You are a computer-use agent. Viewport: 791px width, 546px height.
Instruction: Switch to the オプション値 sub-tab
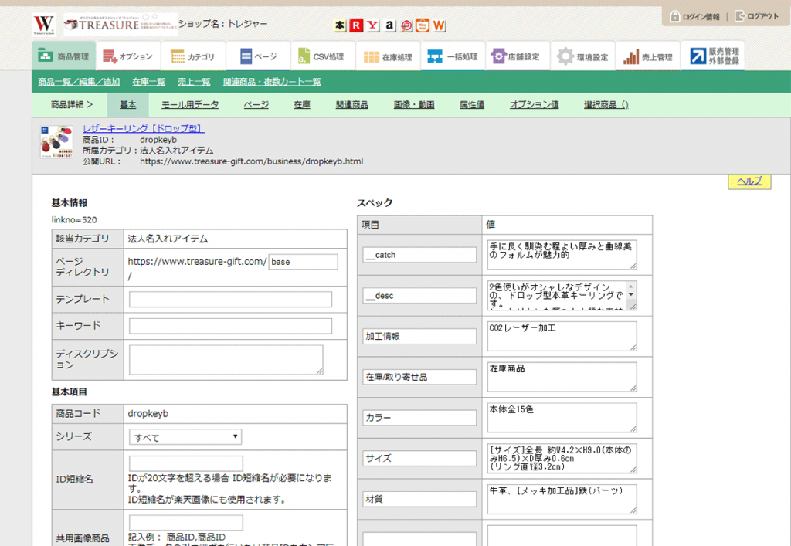click(534, 105)
